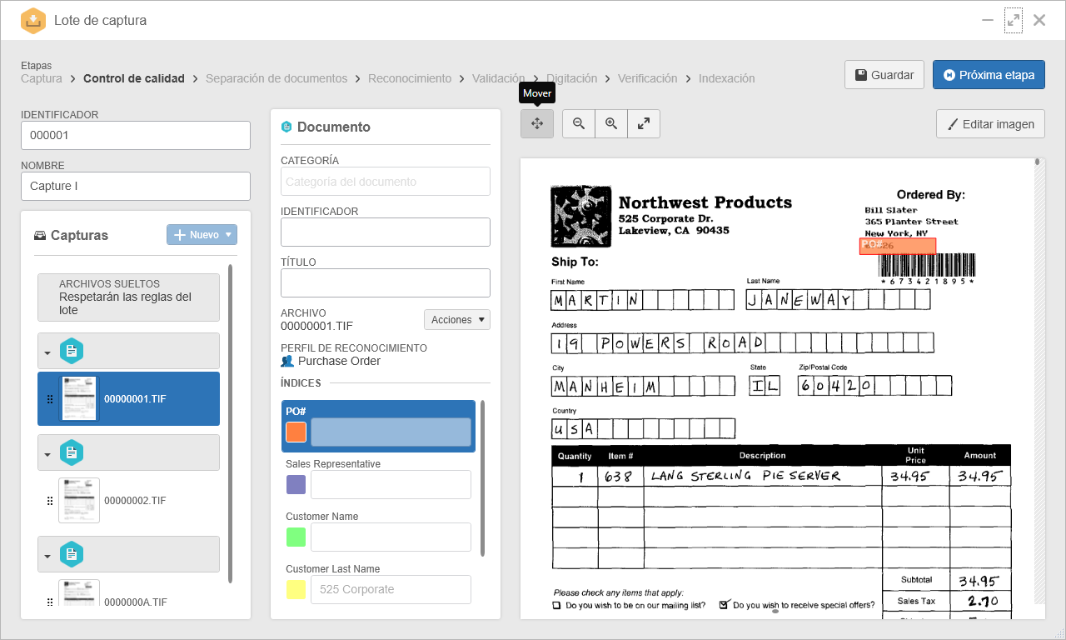Click the Guardar button
The image size is (1066, 640).
[884, 74]
